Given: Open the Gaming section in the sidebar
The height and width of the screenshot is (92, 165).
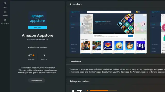Looking at the screenshot, I should pyautogui.click(x=5, y=14).
